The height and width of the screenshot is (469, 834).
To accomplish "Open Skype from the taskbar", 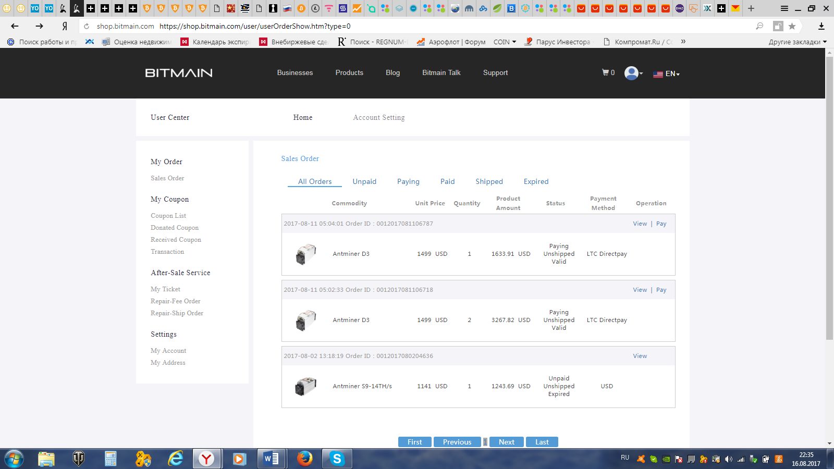I will point(337,459).
